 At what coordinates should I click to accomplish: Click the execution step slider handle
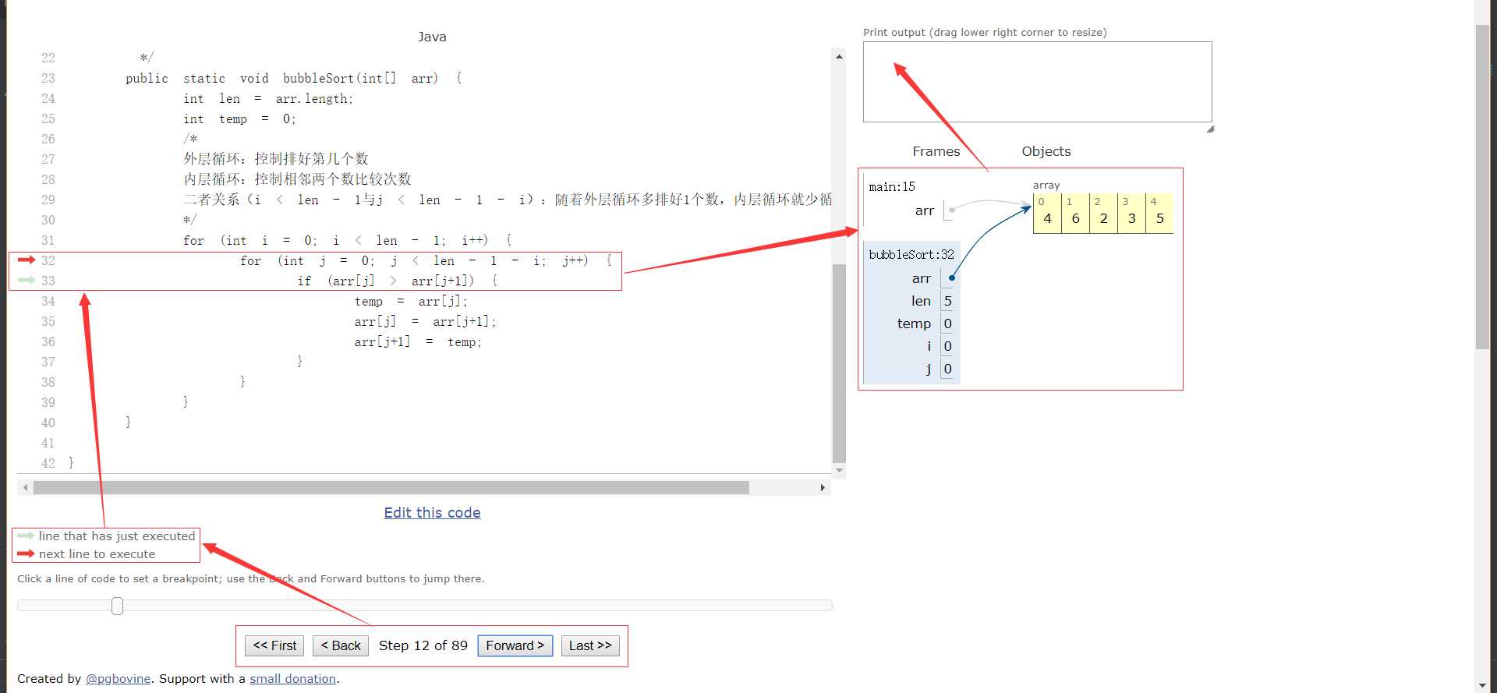point(117,606)
